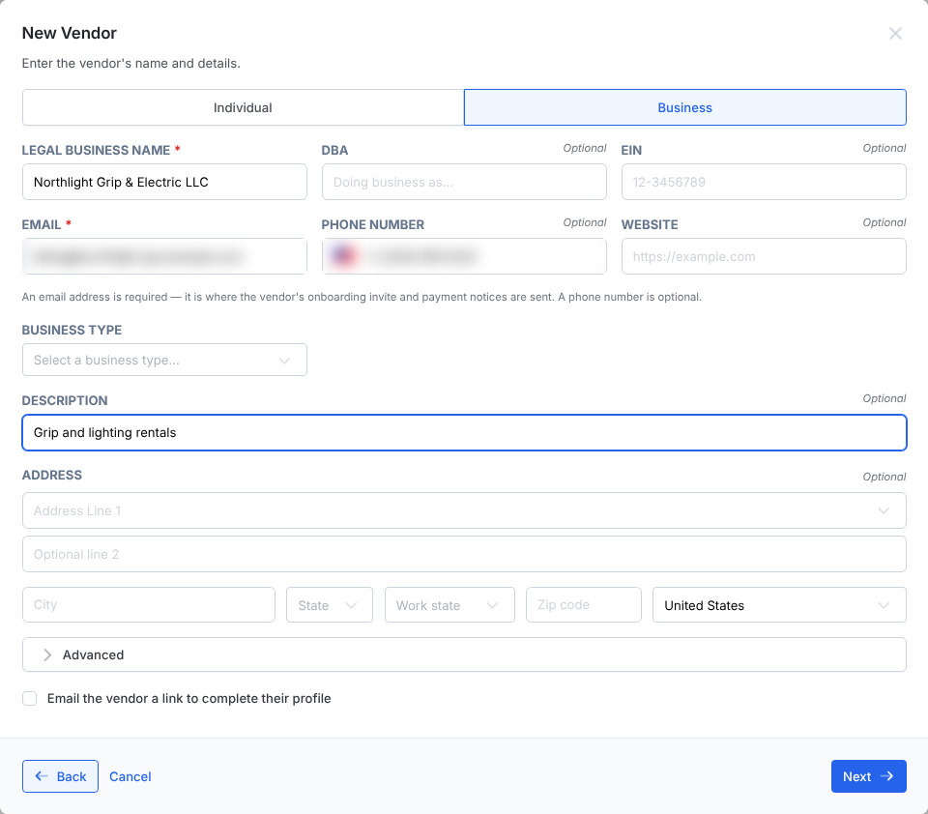Edit the Legal Business Name field
928x814 pixels.
(x=164, y=182)
